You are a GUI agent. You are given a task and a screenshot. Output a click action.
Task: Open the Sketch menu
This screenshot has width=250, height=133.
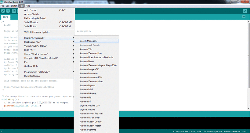click(x=14, y=6)
